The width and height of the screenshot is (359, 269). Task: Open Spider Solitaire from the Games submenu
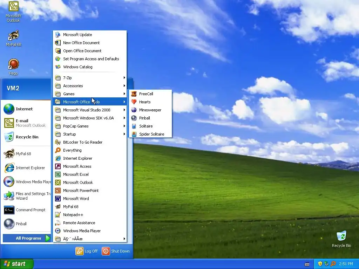[150, 134]
